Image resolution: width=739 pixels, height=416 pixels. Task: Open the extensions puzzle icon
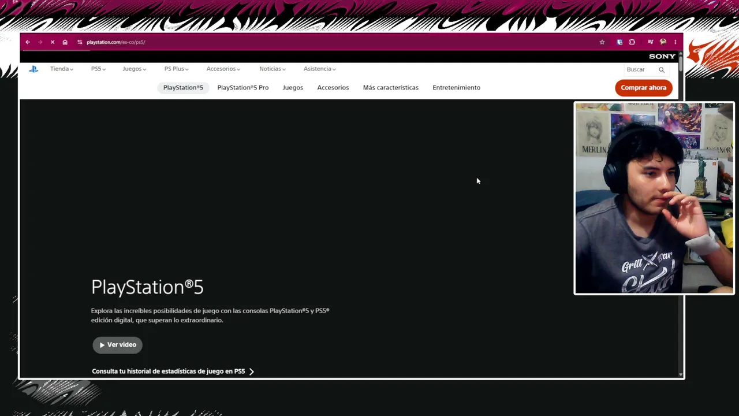632,42
